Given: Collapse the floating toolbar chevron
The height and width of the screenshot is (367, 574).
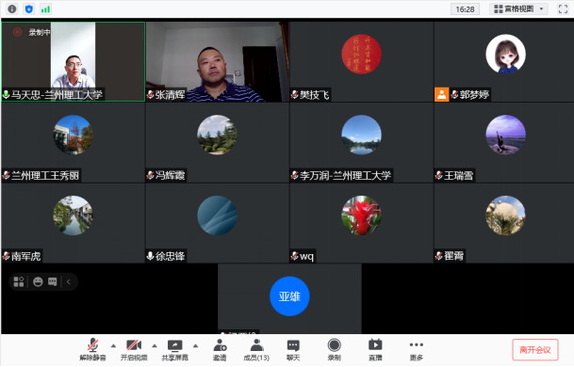Looking at the screenshot, I should [x=69, y=281].
